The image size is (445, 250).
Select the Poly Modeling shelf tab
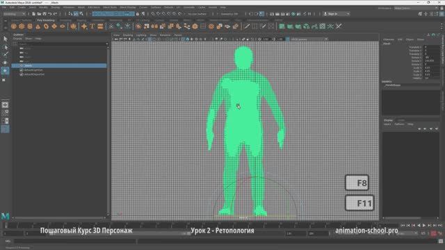click(x=45, y=20)
